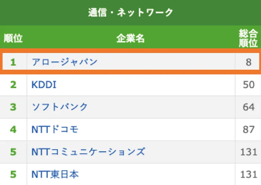The width and height of the screenshot is (261, 185).
Task: Click rank number 4 beside NTTドコモ
Action: pos(13,129)
